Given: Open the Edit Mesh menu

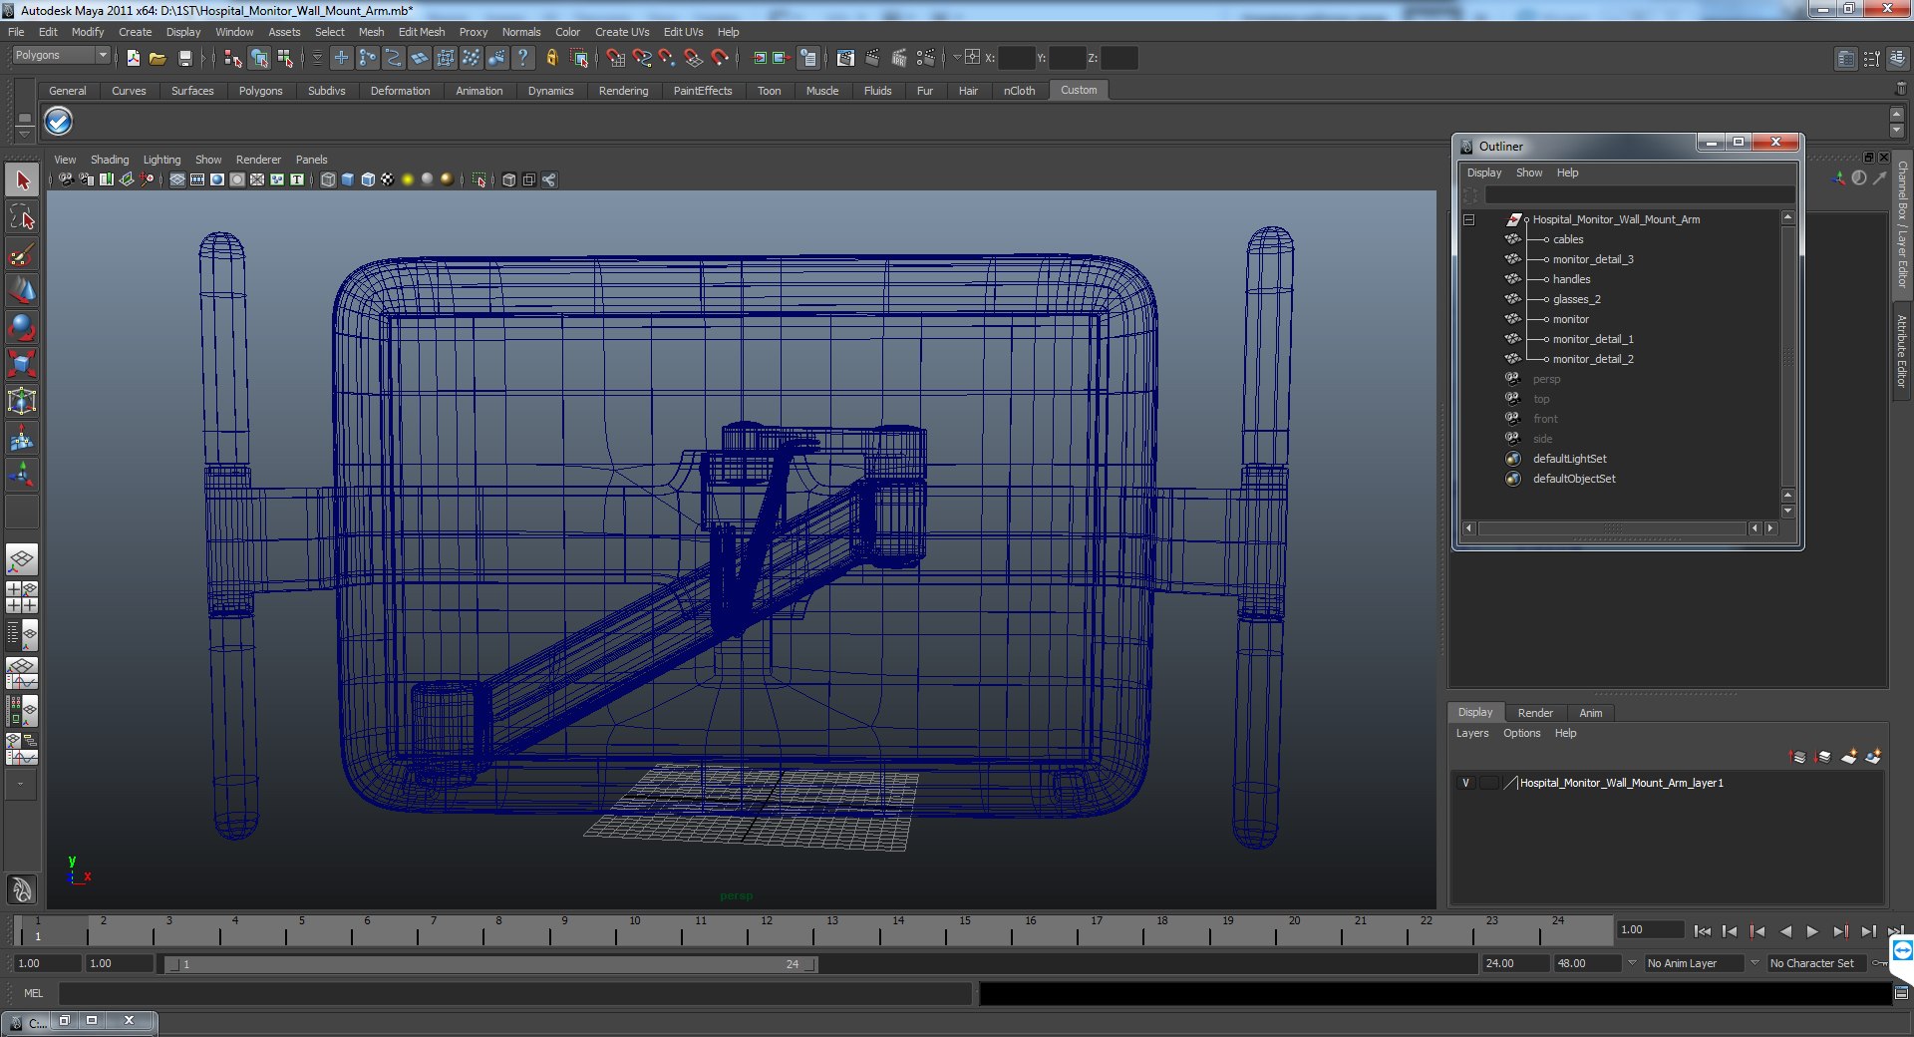Looking at the screenshot, I should tap(421, 32).
